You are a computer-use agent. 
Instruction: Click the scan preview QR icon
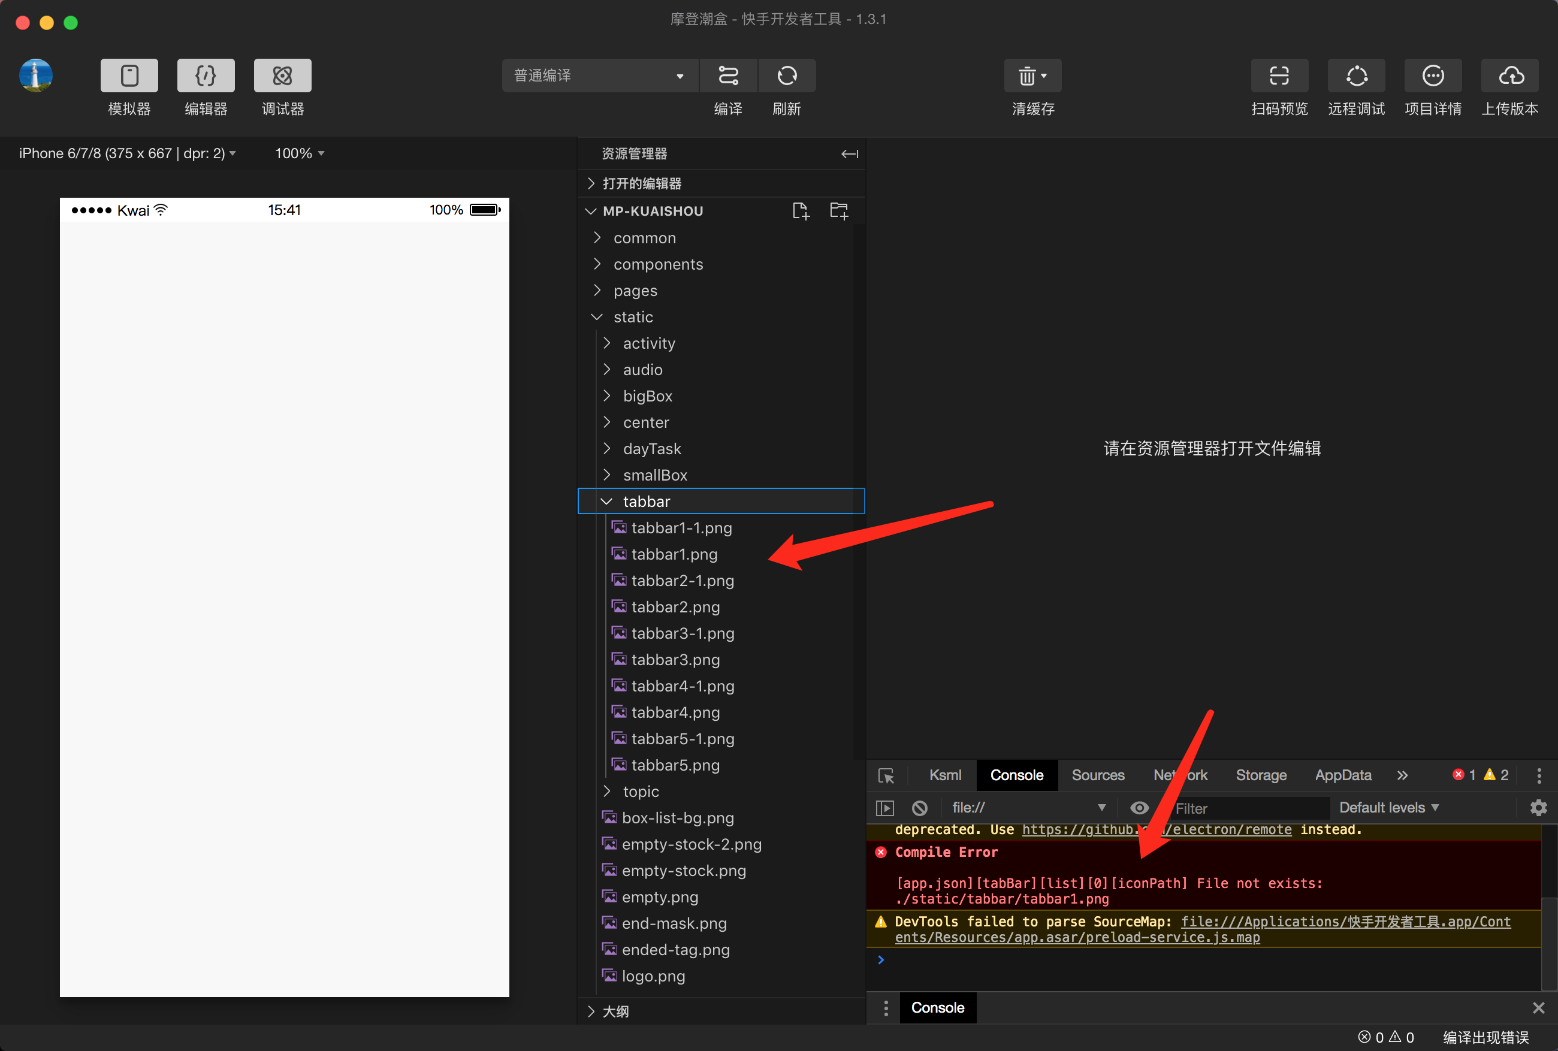click(1279, 75)
